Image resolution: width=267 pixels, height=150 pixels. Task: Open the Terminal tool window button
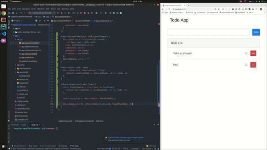pyautogui.click(x=74, y=146)
